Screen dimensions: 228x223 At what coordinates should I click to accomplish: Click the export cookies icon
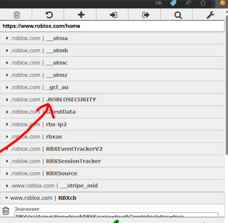tap(145, 15)
